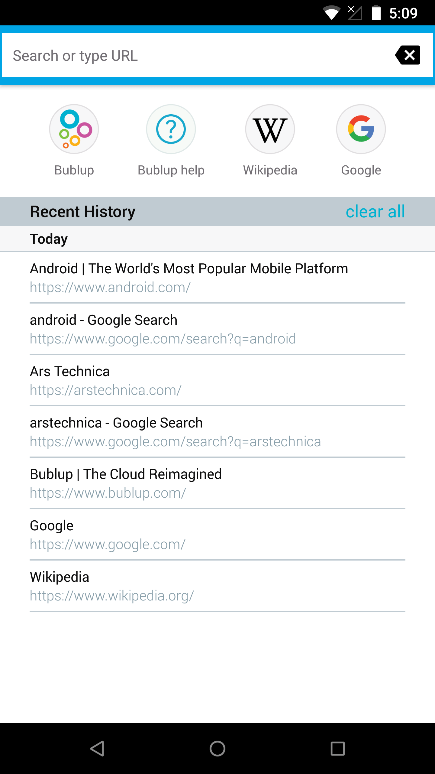
Task: Tap the battery status bar icon
Action: click(x=376, y=13)
